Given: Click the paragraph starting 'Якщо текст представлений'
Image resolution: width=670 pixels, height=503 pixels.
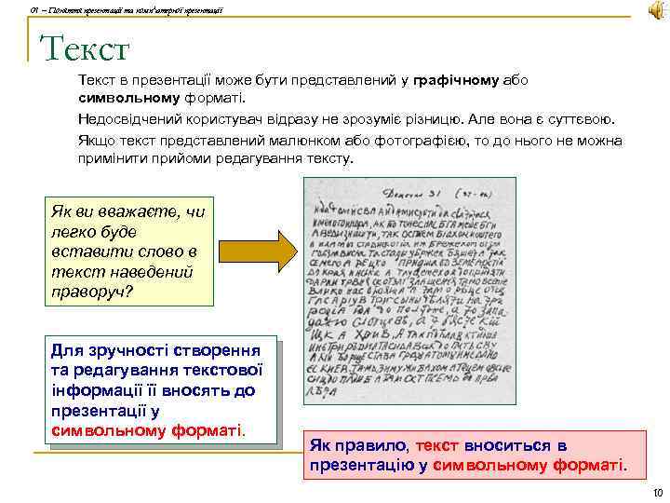Looking at the screenshot, I should click(350, 150).
